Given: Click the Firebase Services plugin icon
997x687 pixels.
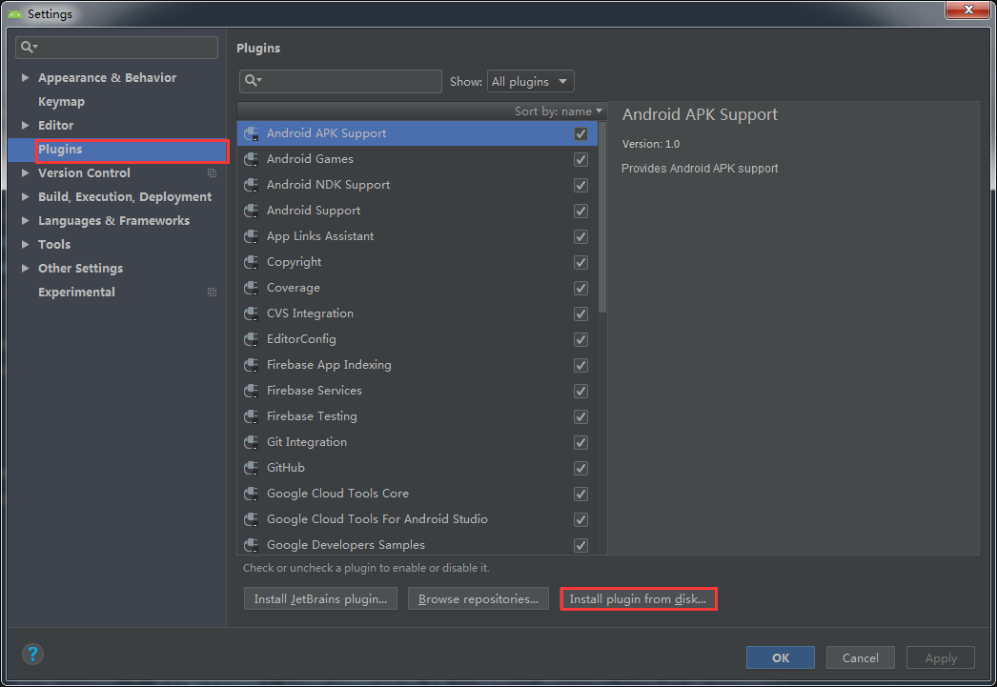Looking at the screenshot, I should pos(252,391).
